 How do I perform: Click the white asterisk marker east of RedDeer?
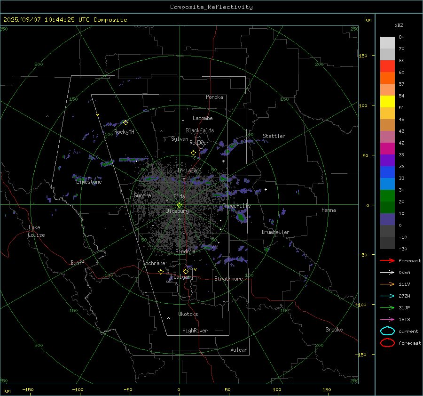(x=223, y=162)
